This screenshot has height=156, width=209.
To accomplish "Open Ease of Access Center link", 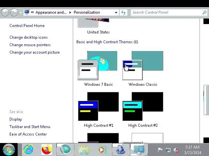I will coord(28,134).
